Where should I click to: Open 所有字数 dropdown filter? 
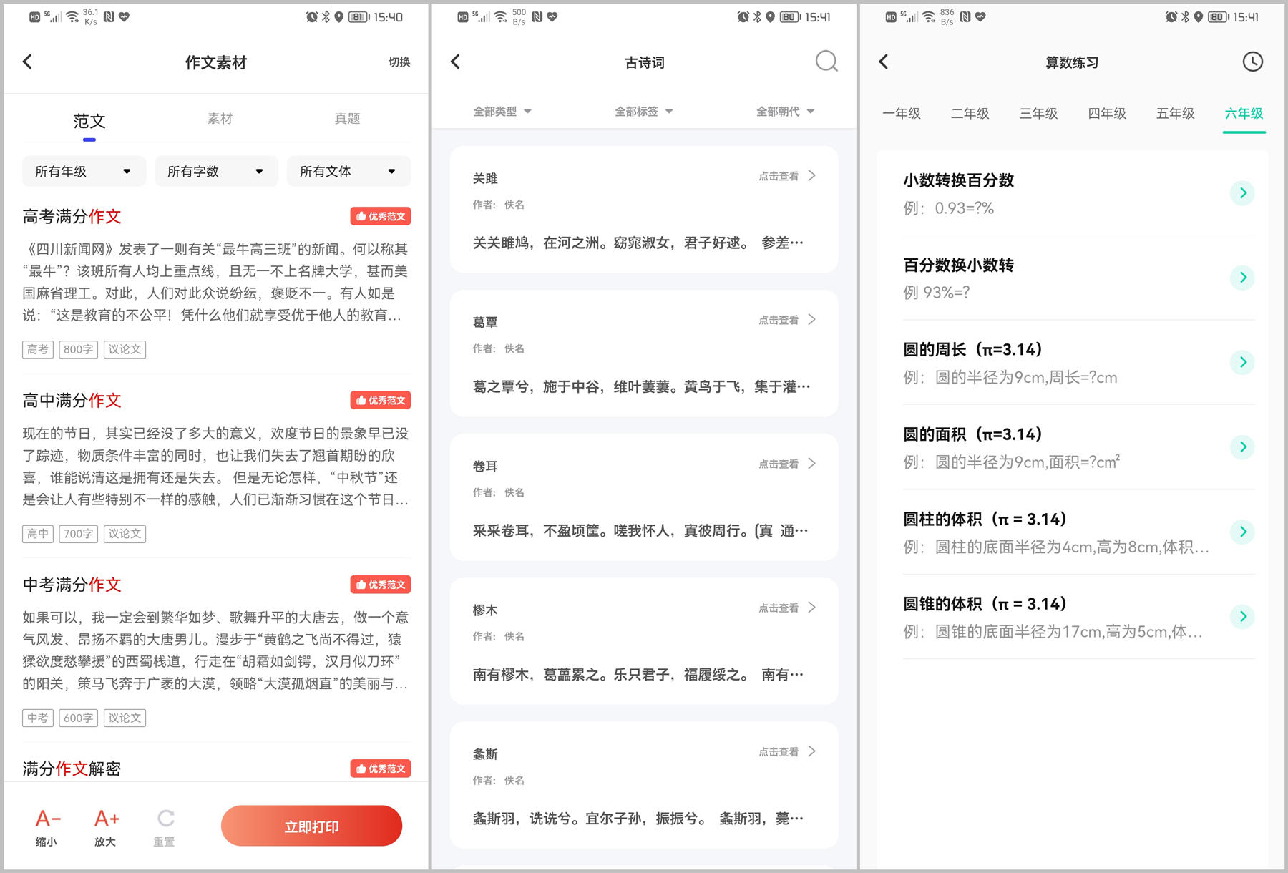pos(216,171)
